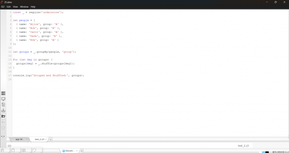This screenshot has height=153, width=289.
Task: Expand the hamburger lines above the bottom bar
Action: tap(9, 145)
